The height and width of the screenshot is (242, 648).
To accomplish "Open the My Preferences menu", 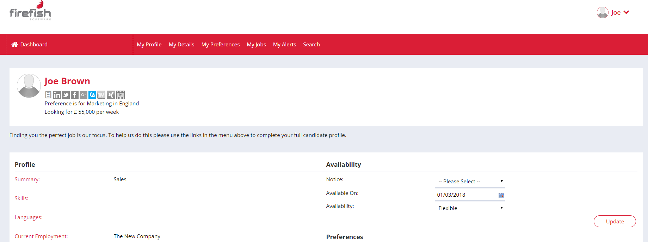I will (x=221, y=45).
